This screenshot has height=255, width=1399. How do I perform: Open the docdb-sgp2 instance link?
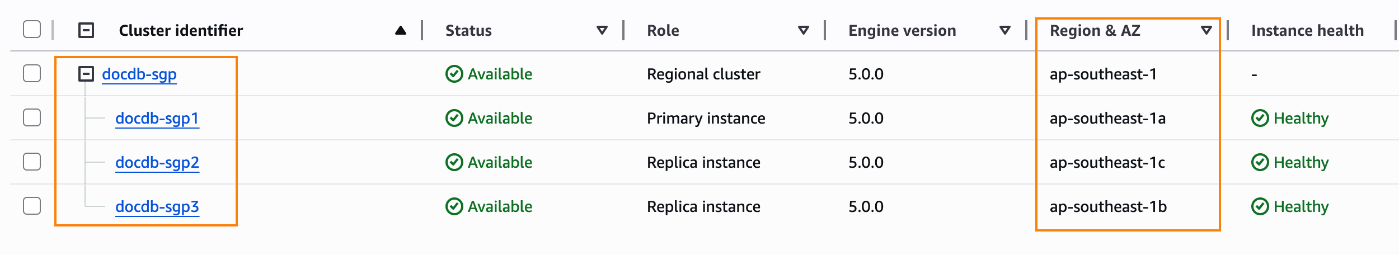(157, 162)
